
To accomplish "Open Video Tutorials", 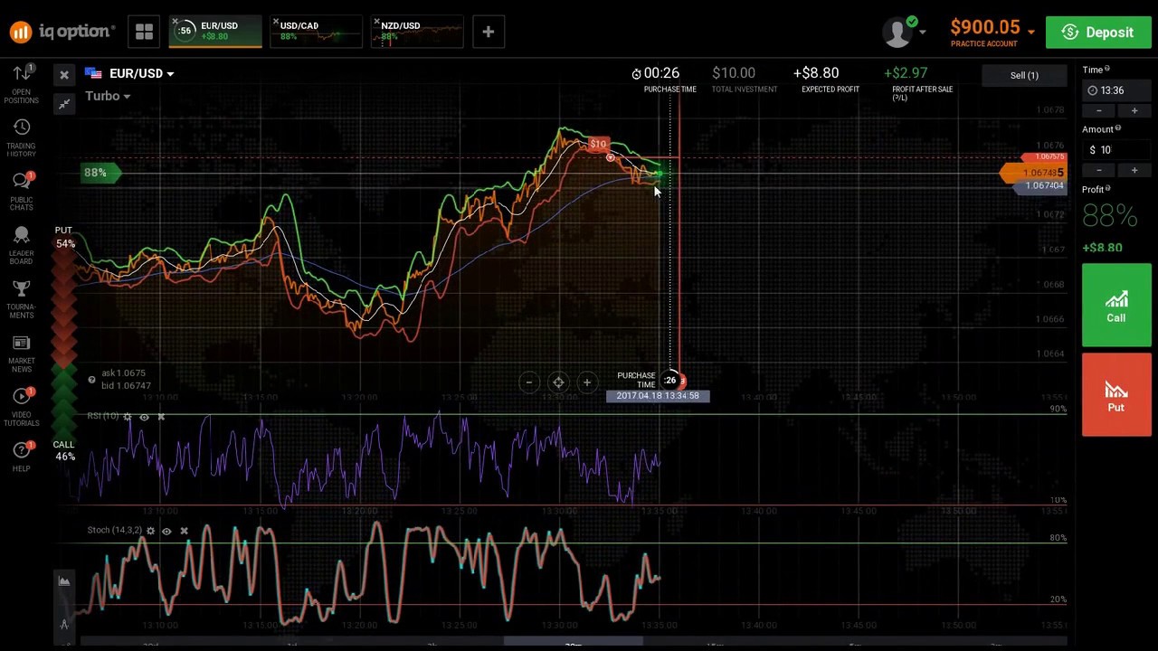I will [x=22, y=407].
